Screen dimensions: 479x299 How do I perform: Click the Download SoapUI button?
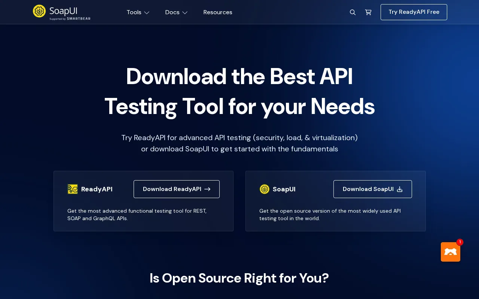click(373, 189)
